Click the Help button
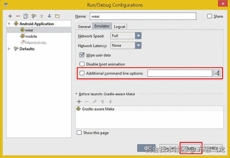Image resolution: width=230 pixels, height=158 pixels. (214, 148)
